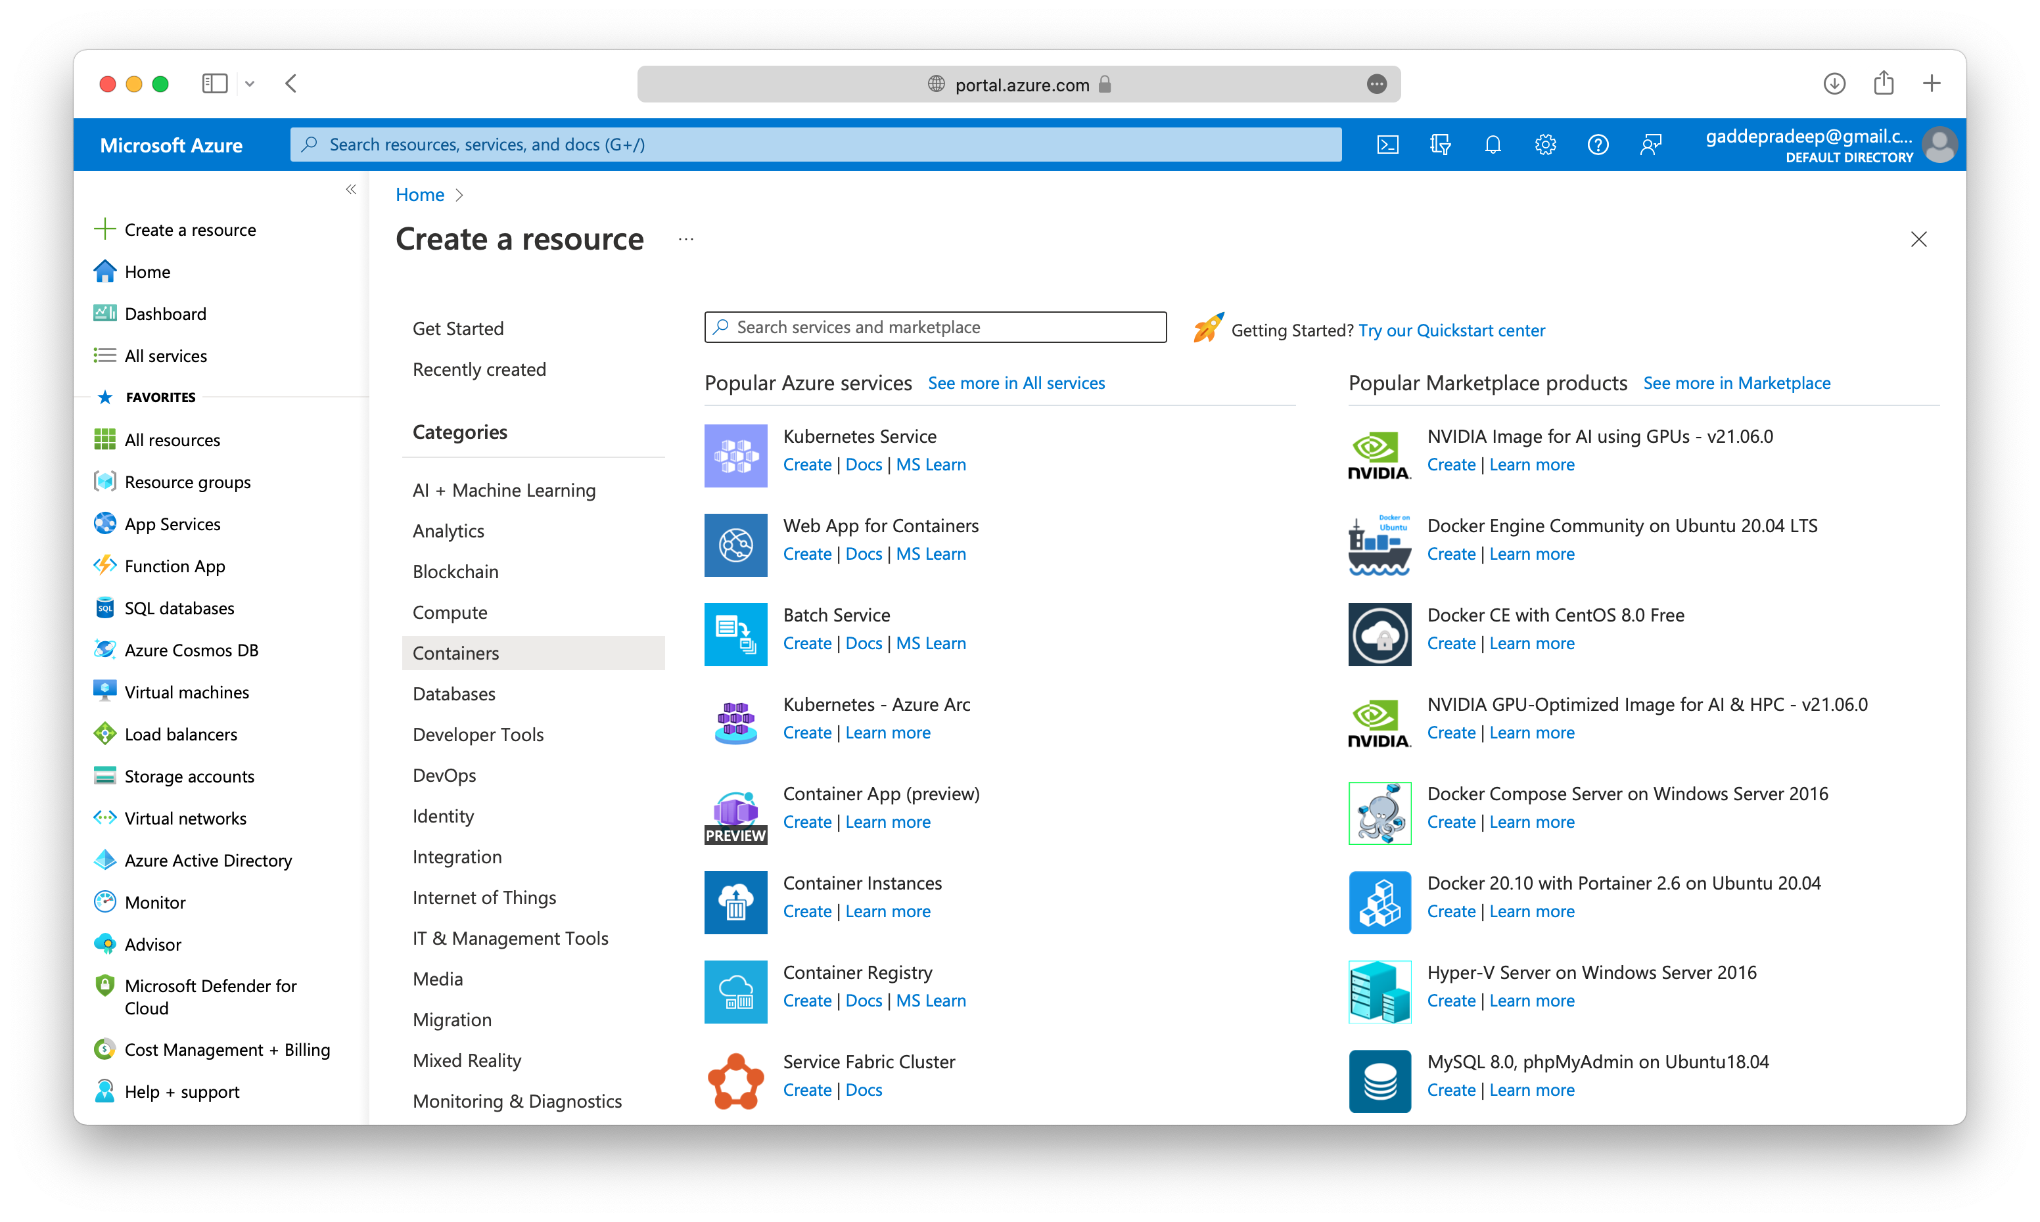
Task: Click Learn more under Hyper-V Server
Action: pyautogui.click(x=1531, y=1001)
